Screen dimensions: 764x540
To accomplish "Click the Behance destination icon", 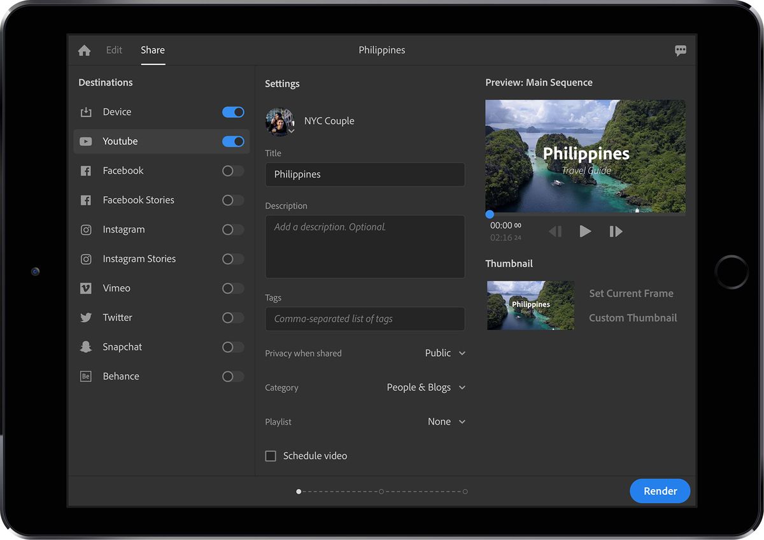I will coord(85,376).
